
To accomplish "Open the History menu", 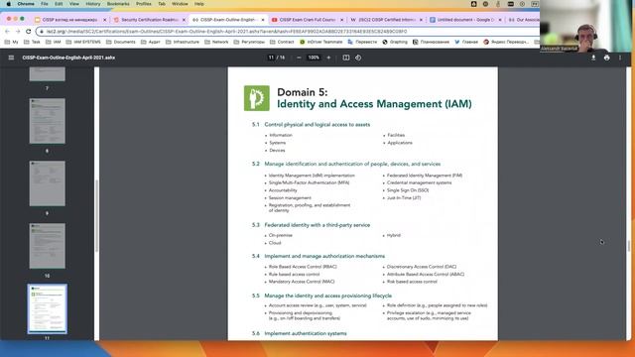I will (x=92, y=4).
